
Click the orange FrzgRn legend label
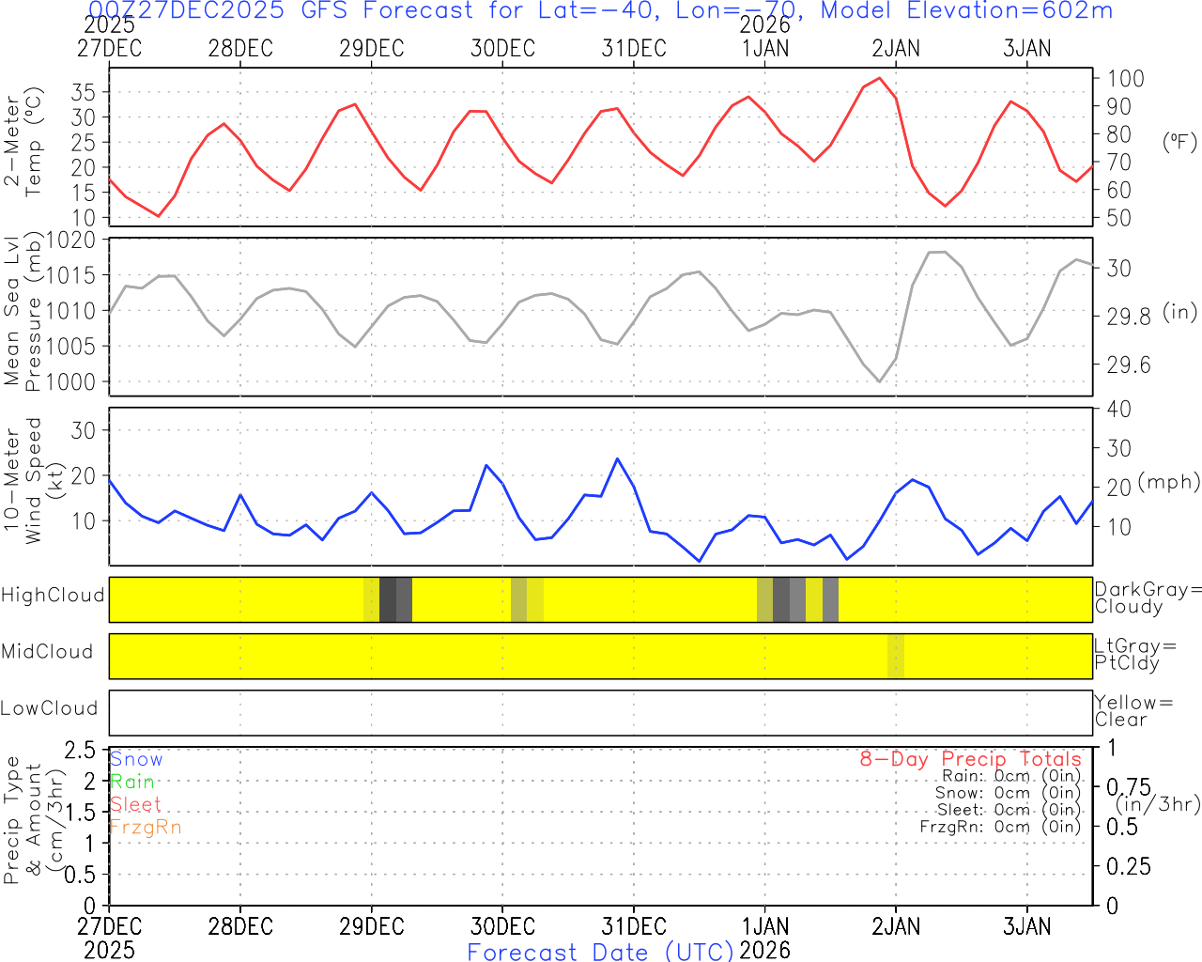point(145,827)
